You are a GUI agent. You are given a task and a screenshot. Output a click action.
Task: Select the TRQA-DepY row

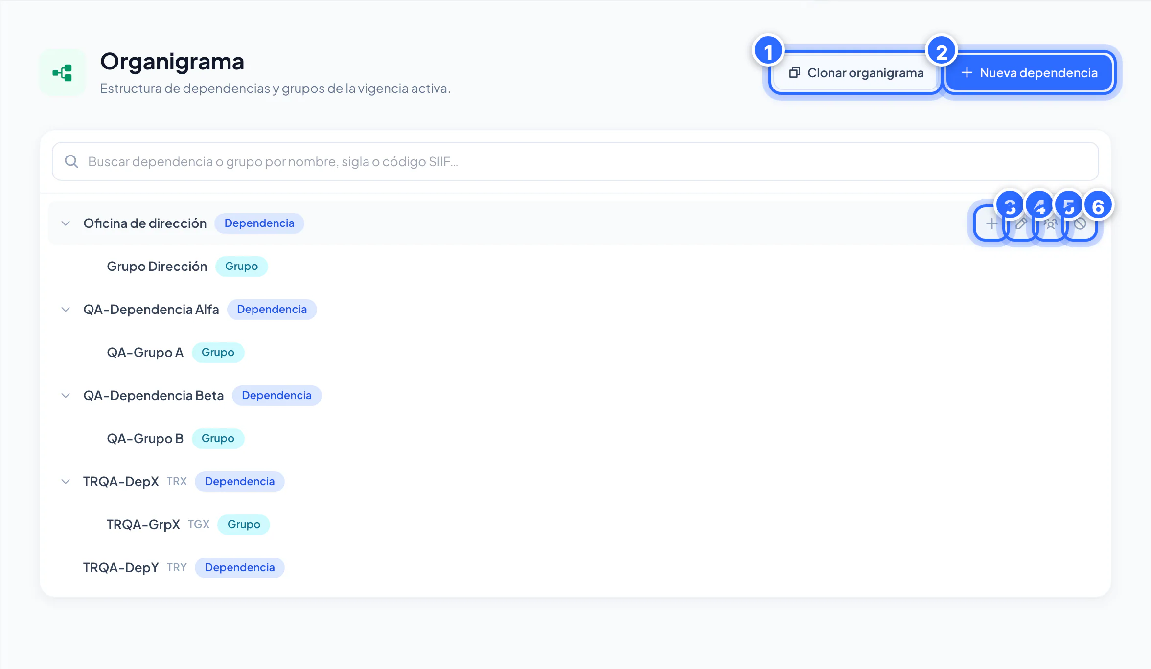pos(575,568)
